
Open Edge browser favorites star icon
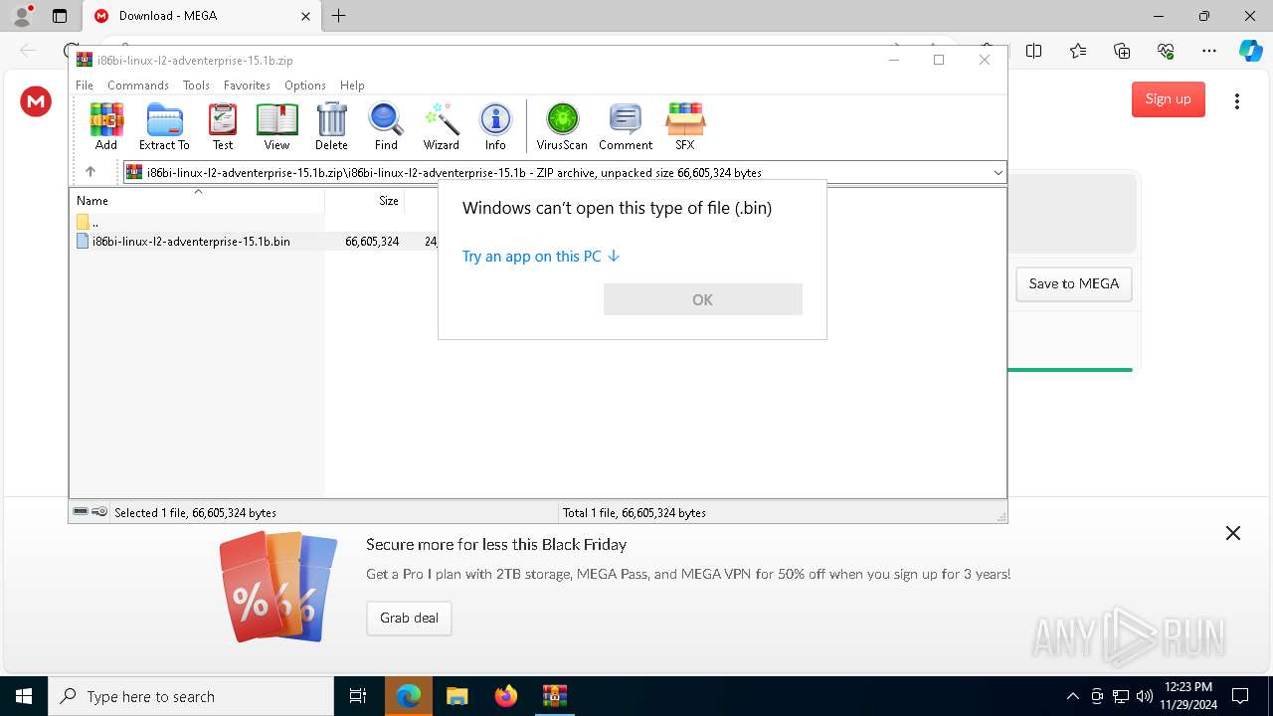click(1078, 51)
